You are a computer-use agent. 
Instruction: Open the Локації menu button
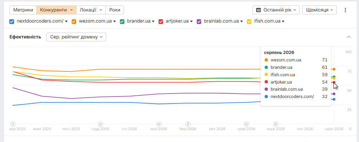pyautogui.click(x=91, y=10)
